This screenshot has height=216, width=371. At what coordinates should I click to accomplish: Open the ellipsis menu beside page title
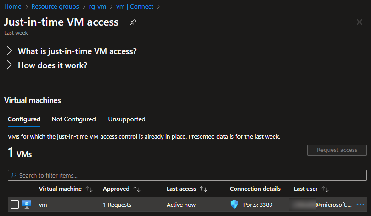coord(148,22)
